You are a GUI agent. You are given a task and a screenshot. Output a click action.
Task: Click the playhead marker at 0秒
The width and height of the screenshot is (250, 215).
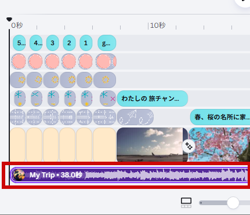[x=9, y=19]
